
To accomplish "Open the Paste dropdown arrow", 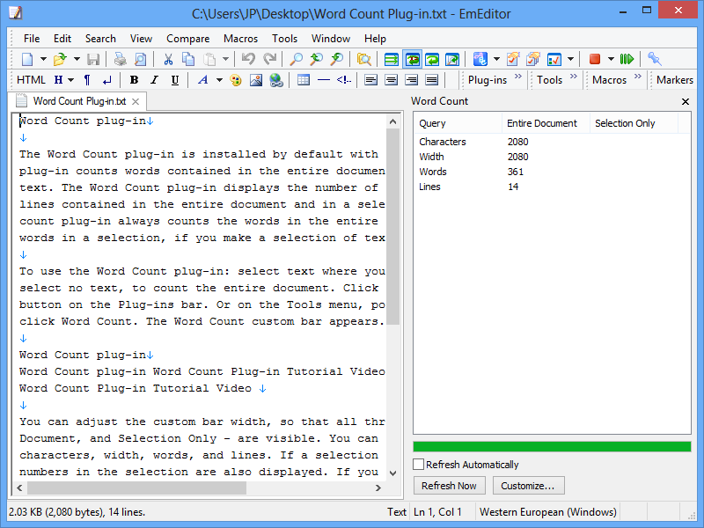I will click(225, 59).
